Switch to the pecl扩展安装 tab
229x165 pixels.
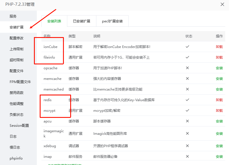pyautogui.click(x=112, y=21)
